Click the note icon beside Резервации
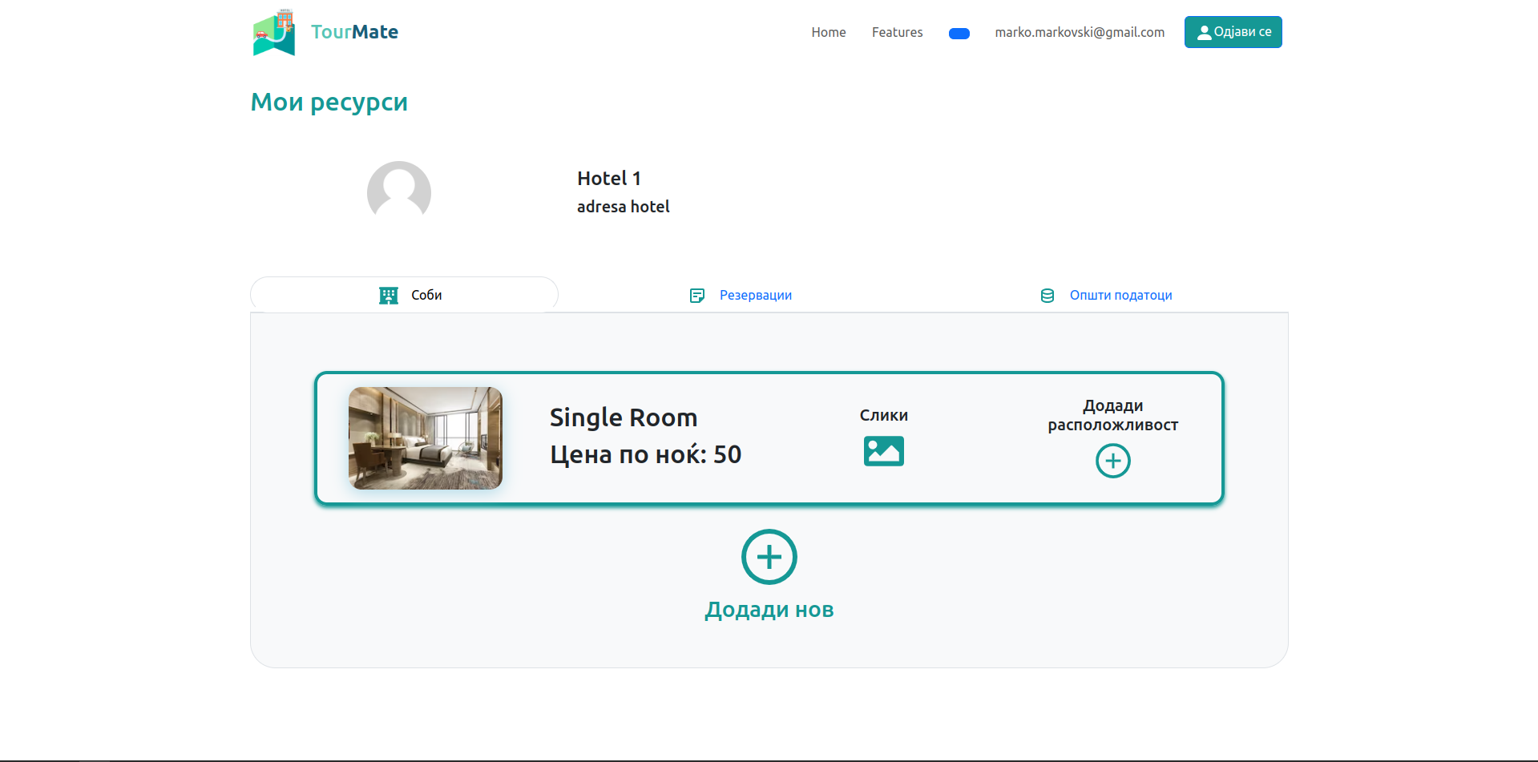 click(697, 296)
